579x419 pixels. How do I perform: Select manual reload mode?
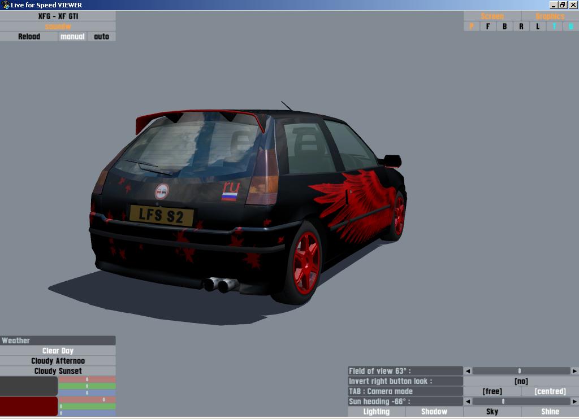(x=72, y=37)
